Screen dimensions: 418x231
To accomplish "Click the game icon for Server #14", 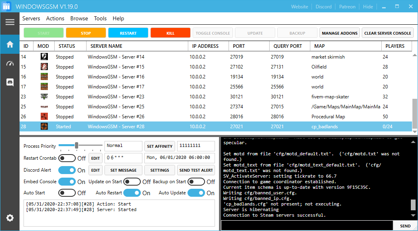I will tap(44, 57).
